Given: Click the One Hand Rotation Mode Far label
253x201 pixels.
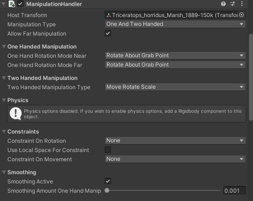Looking at the screenshot, I should 45,65.
